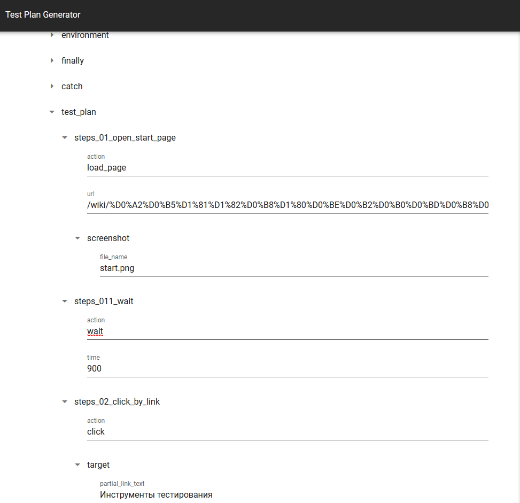The image size is (520, 503).
Task: Collapse the target node arrow
Action: (77, 465)
